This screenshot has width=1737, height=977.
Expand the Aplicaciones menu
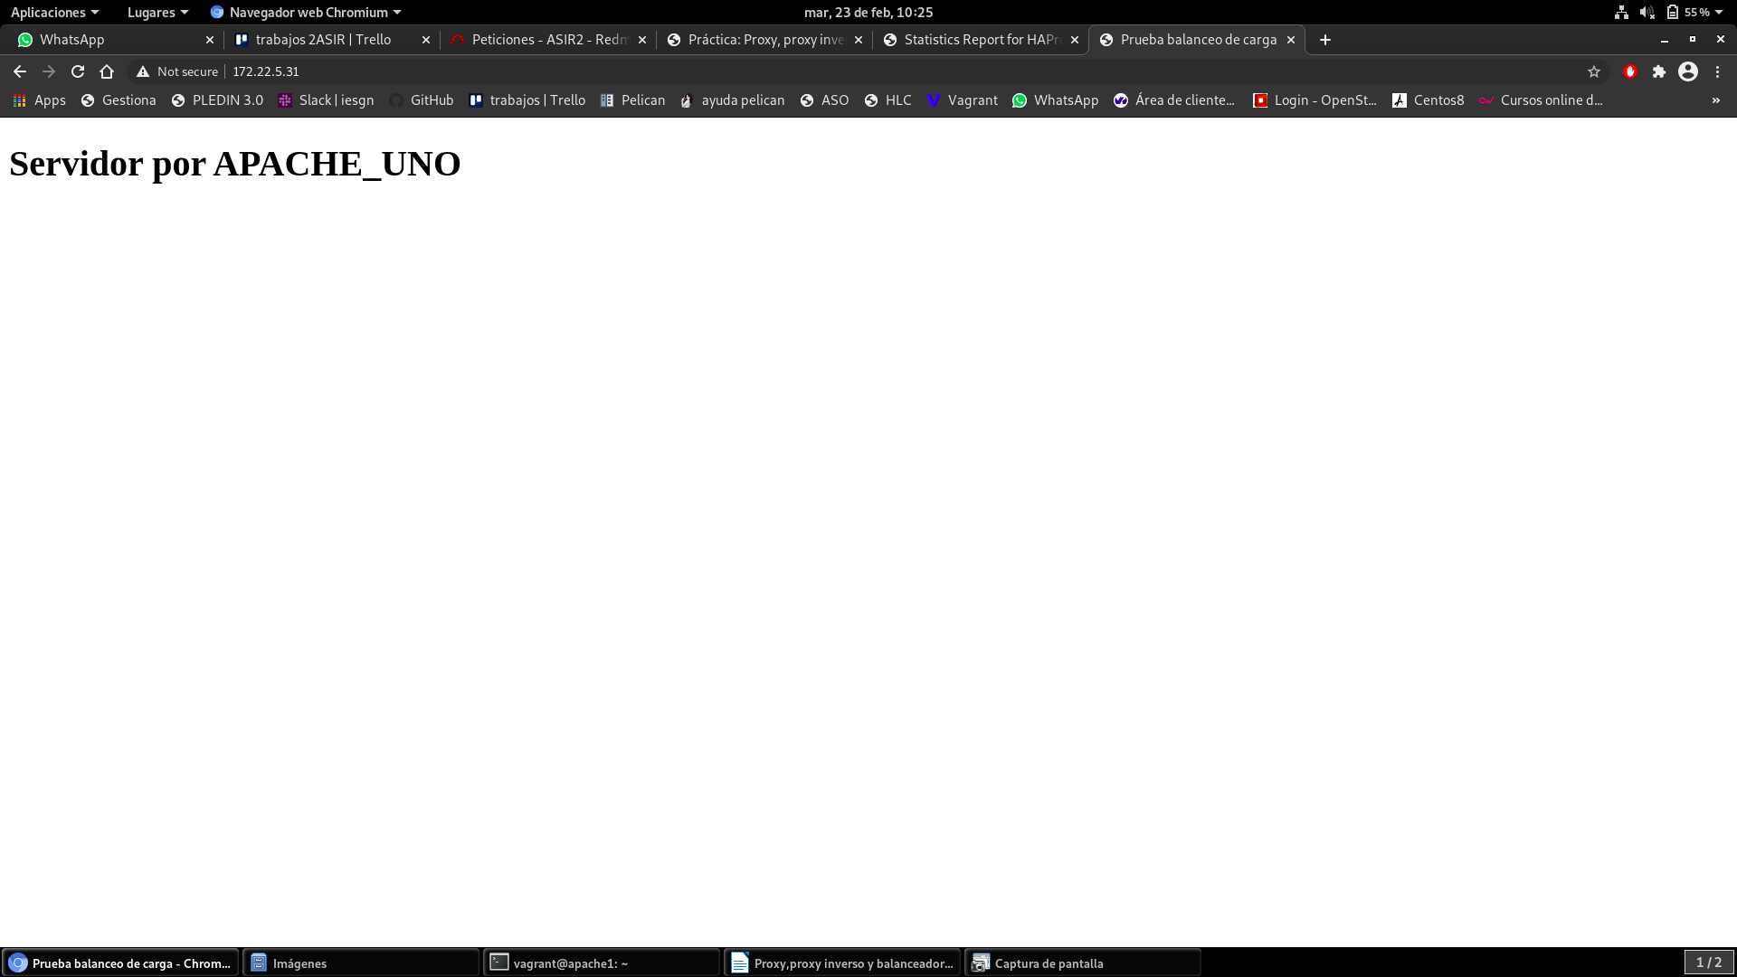[x=54, y=12]
